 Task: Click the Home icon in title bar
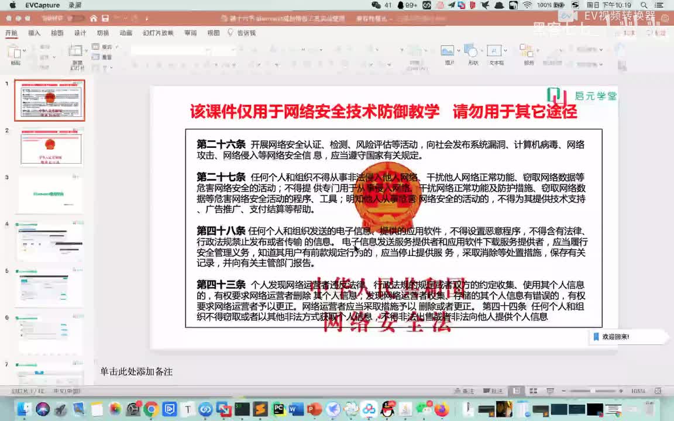tap(93, 19)
